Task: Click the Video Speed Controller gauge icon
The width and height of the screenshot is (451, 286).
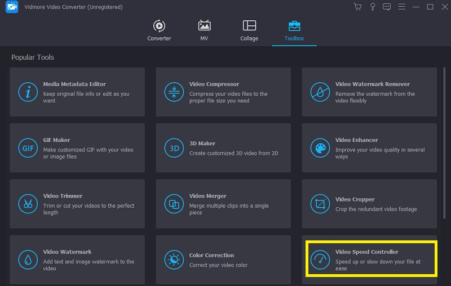Action: (320, 260)
